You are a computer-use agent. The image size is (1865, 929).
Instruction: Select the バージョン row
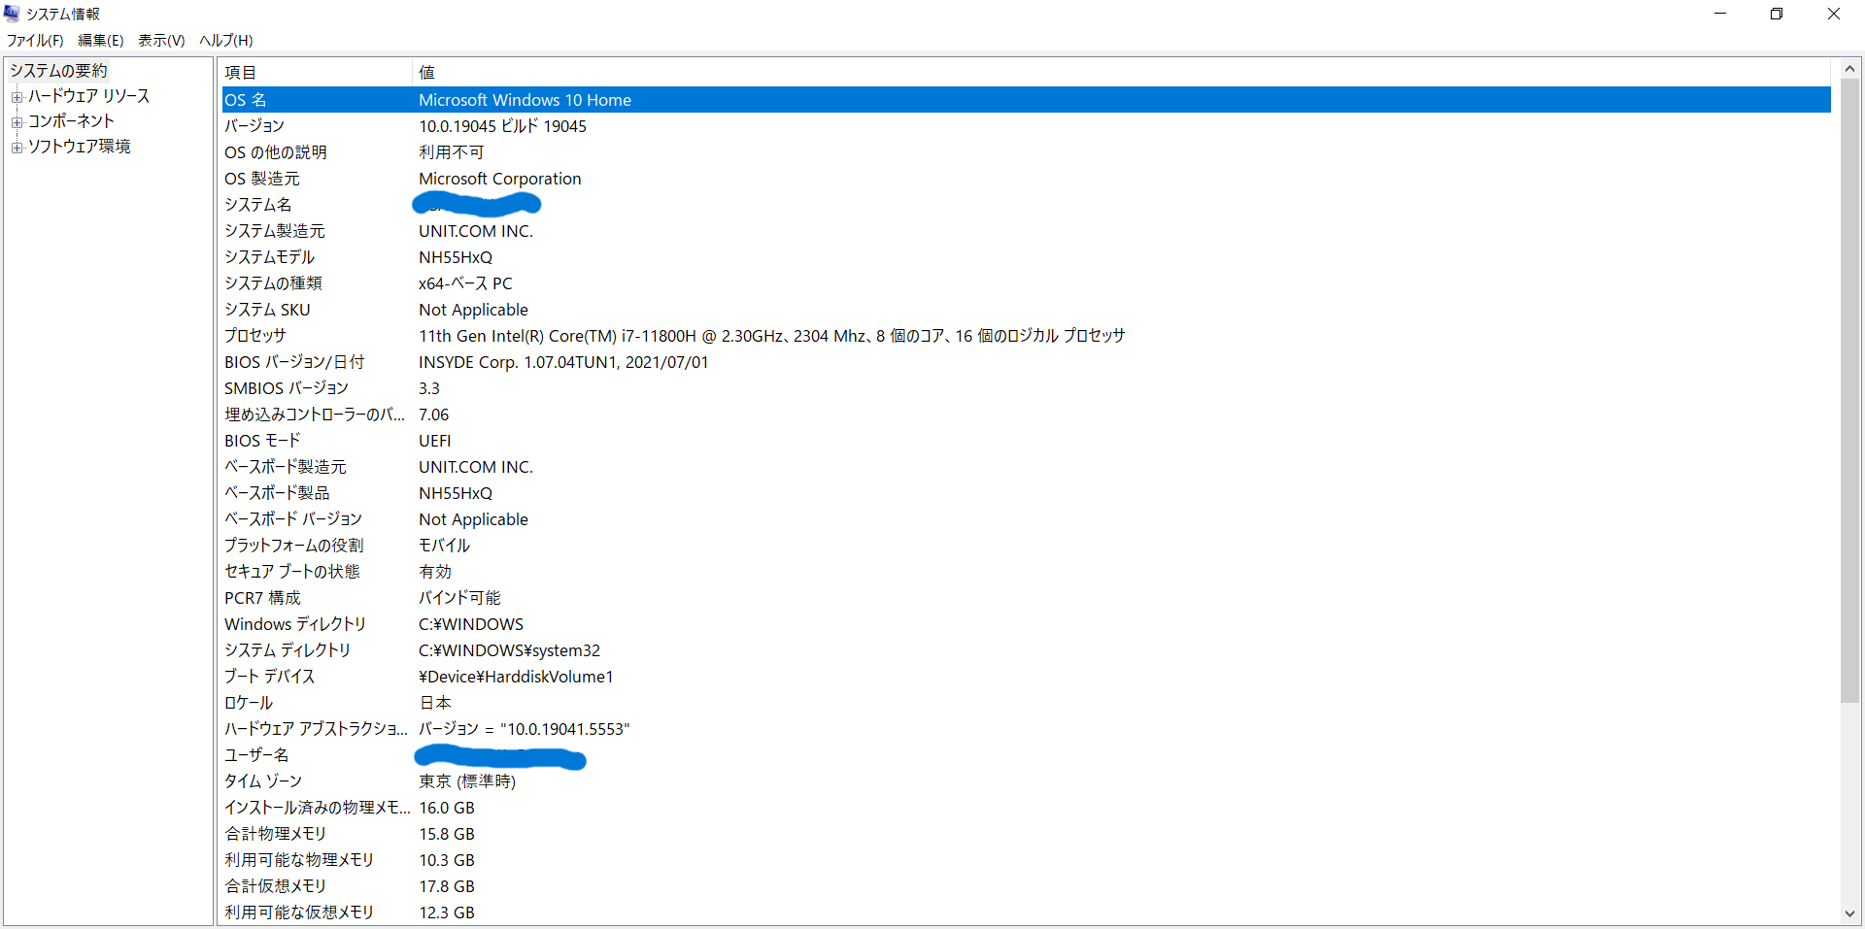point(1027,126)
